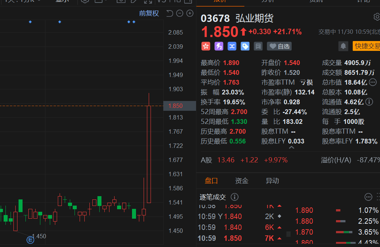The height and width of the screenshot is (247, 380).
Task: Click the 最高价 value 1.890
Action: click(x=231, y=63)
